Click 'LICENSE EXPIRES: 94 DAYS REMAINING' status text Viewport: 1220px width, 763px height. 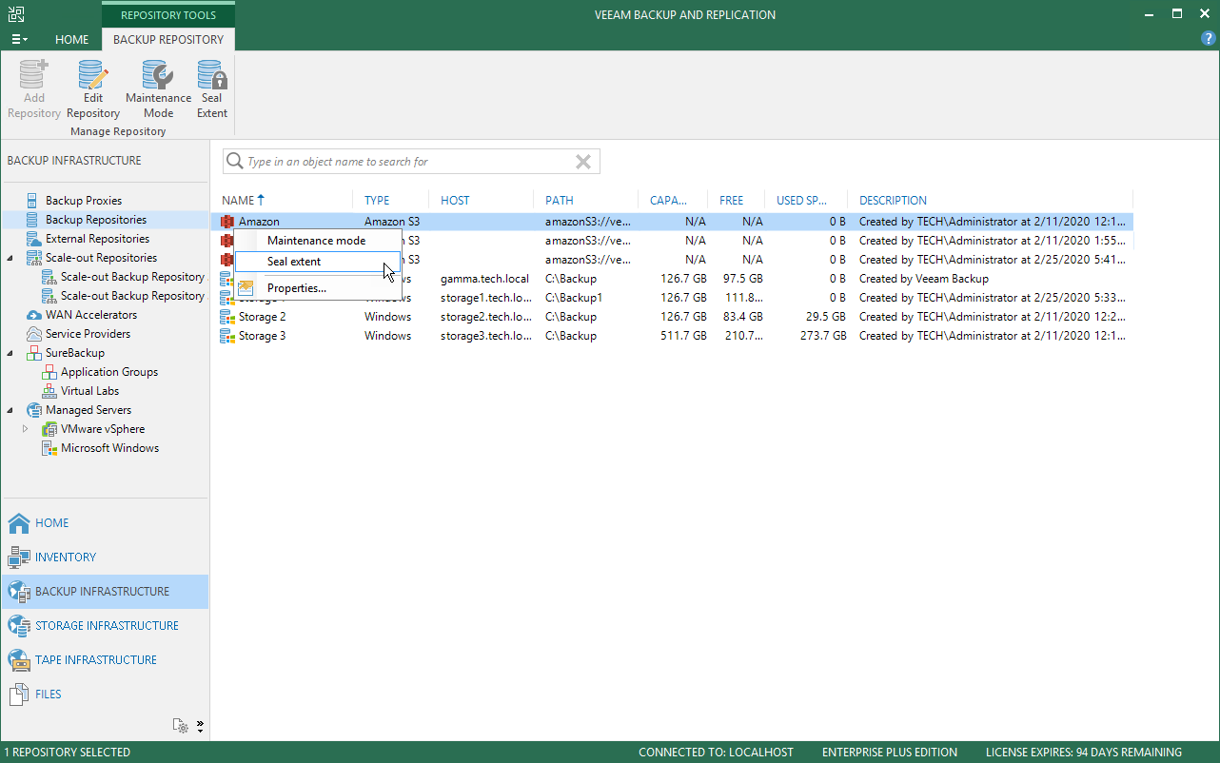point(1084,753)
